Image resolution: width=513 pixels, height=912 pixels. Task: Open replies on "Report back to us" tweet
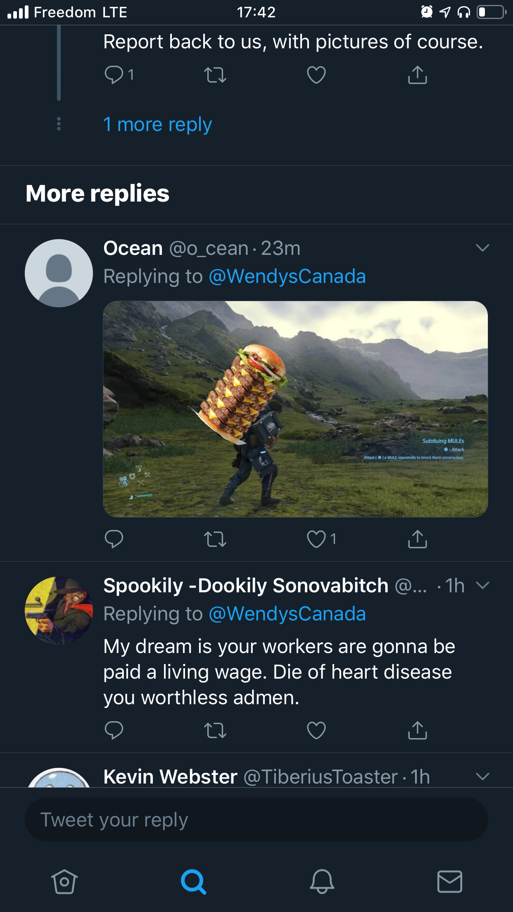point(114,75)
